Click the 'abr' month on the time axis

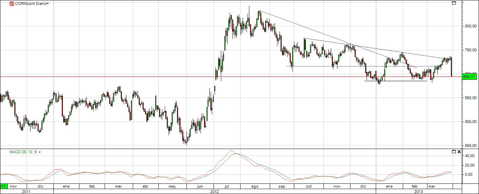(x=145, y=186)
